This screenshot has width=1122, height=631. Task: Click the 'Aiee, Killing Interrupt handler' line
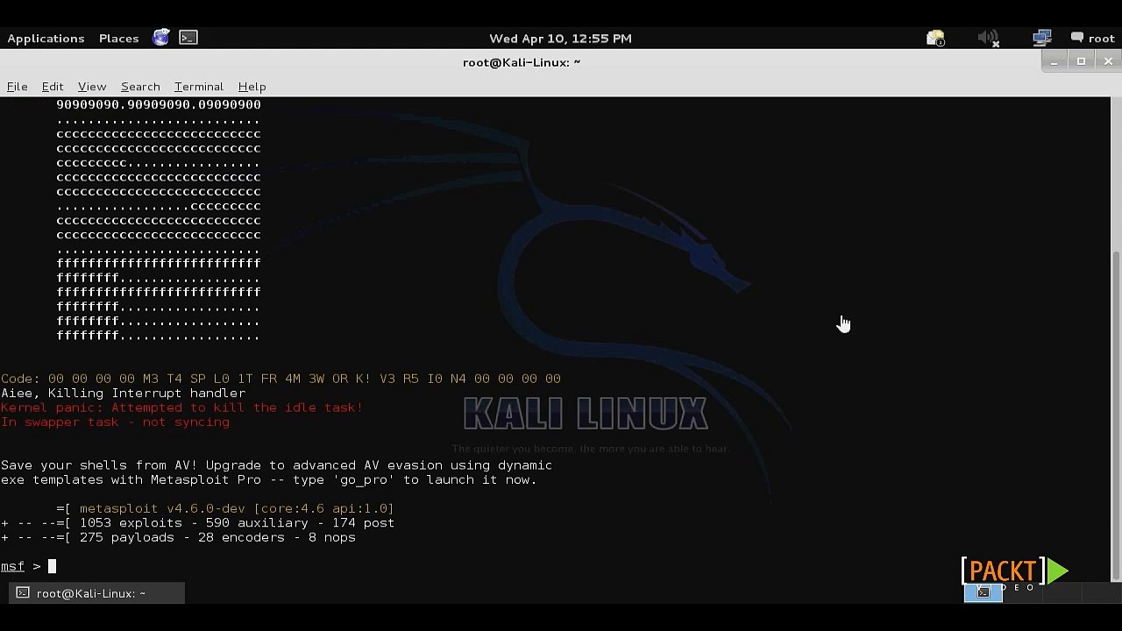tap(123, 393)
